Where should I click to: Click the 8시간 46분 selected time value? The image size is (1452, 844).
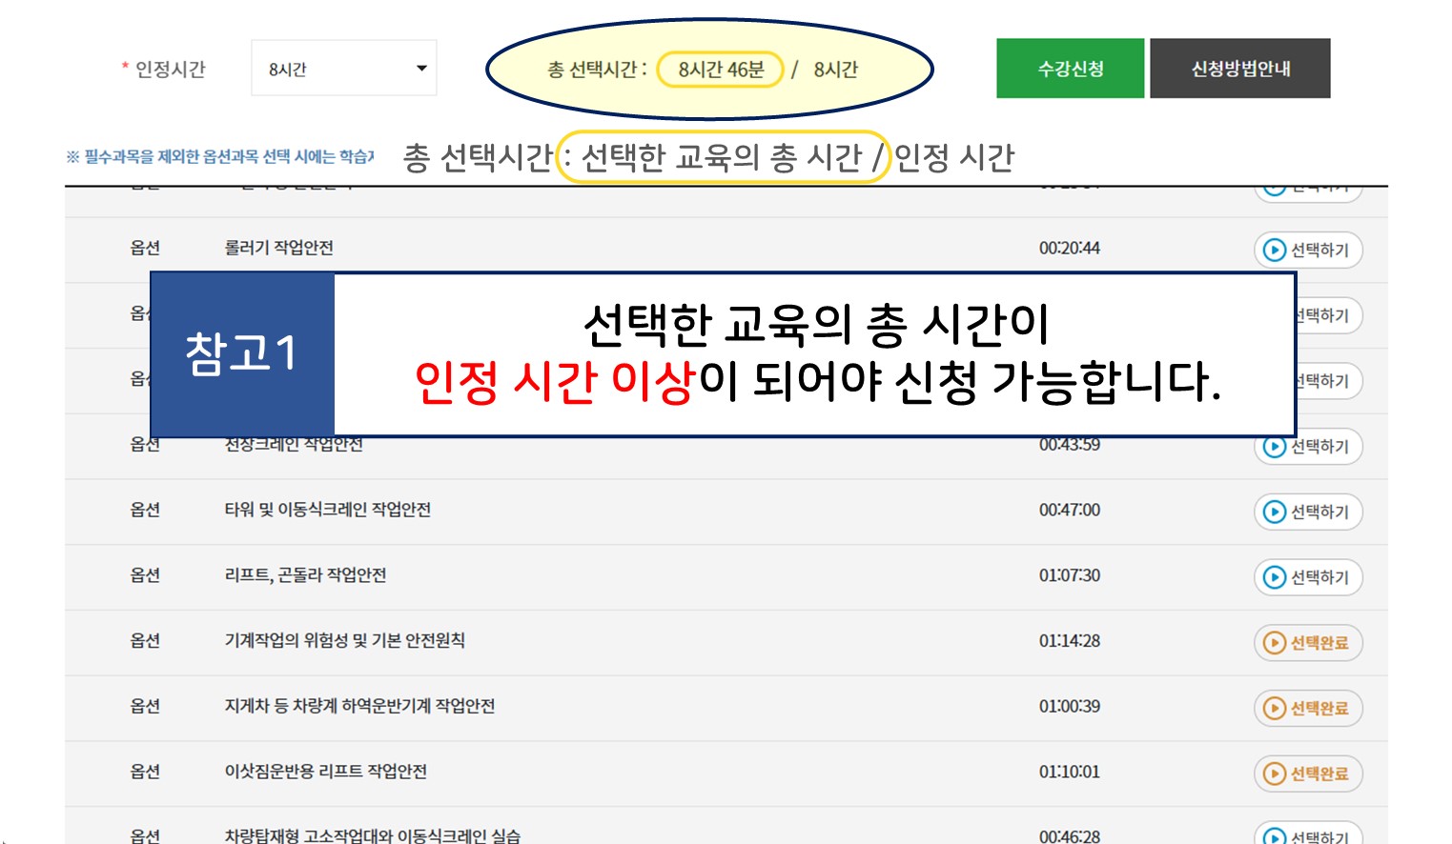click(x=721, y=70)
